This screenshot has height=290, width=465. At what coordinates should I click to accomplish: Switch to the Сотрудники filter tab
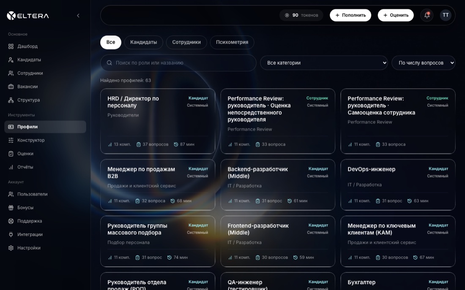pos(186,42)
